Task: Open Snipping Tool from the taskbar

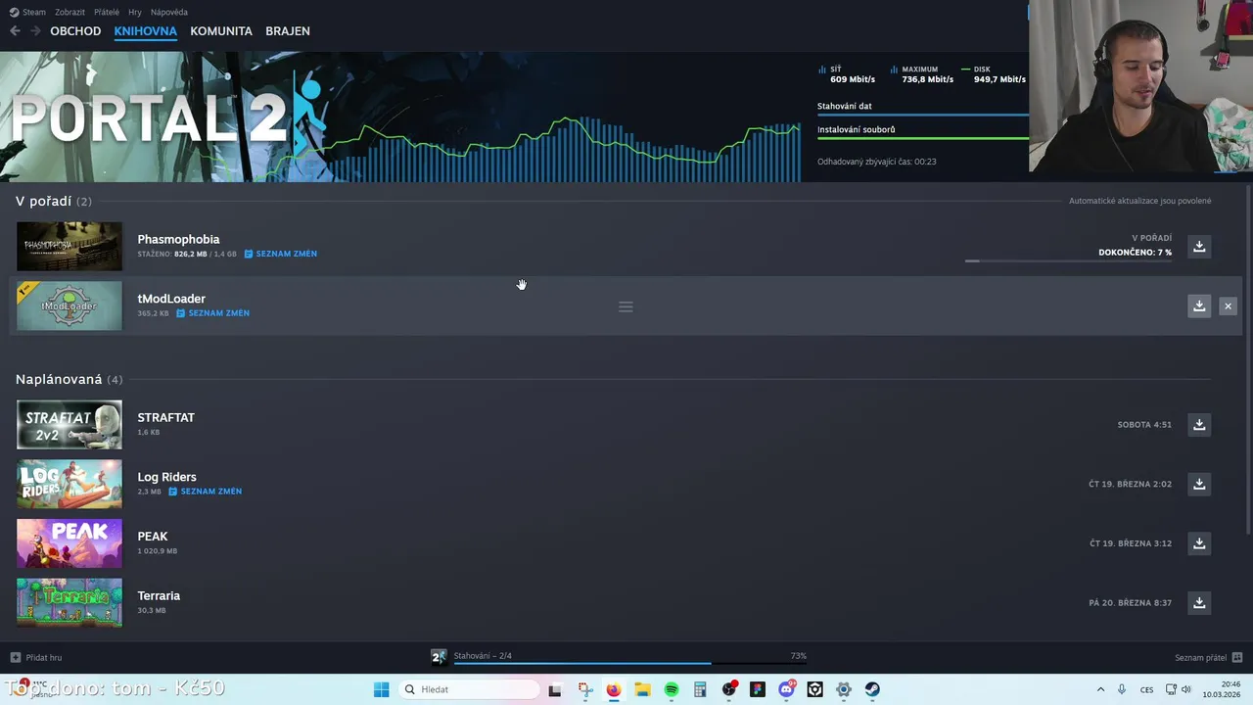Action: [584, 689]
